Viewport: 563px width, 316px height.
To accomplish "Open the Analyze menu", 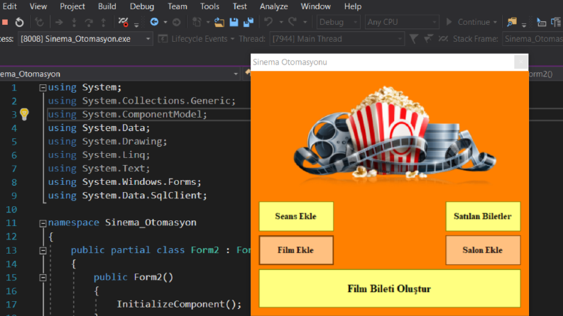I will click(x=273, y=6).
